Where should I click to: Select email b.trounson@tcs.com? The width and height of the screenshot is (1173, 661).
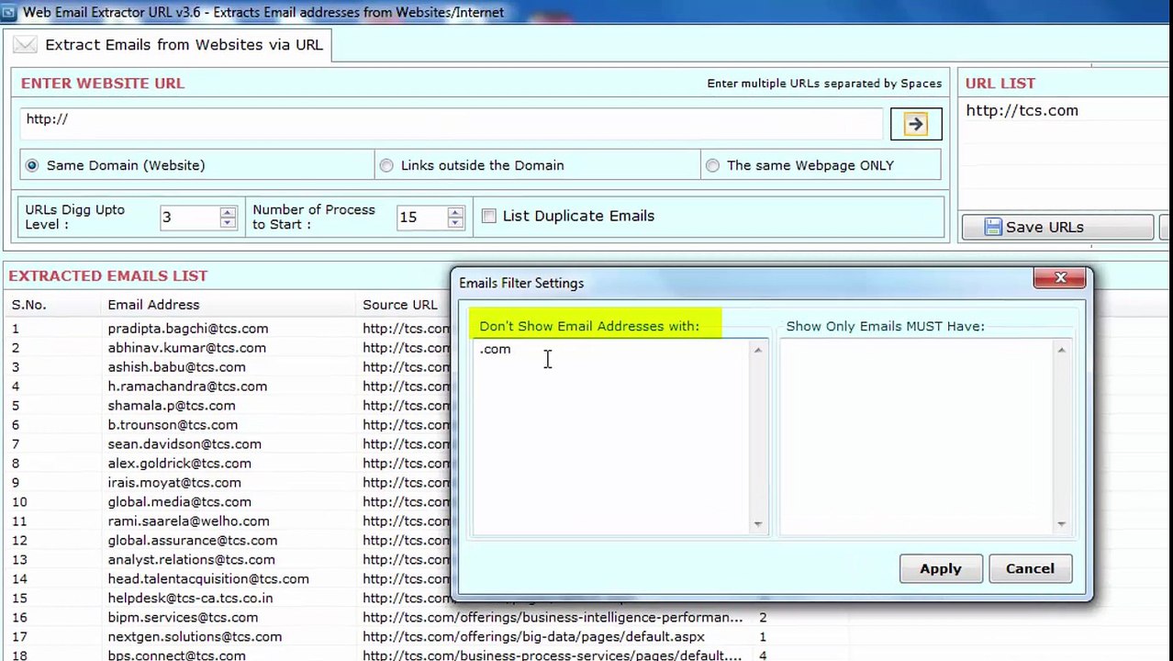tap(173, 424)
